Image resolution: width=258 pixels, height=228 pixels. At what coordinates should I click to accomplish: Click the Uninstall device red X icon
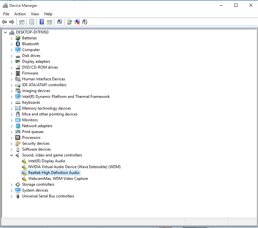[x=77, y=22]
